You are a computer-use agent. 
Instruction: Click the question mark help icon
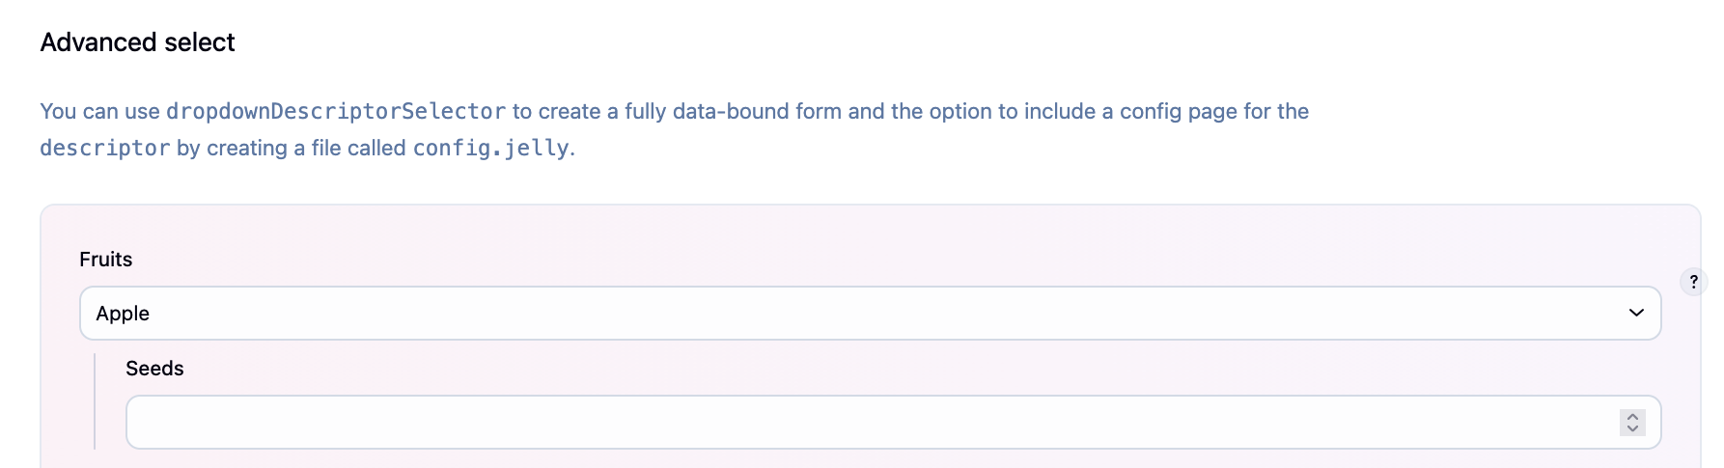[1693, 282]
